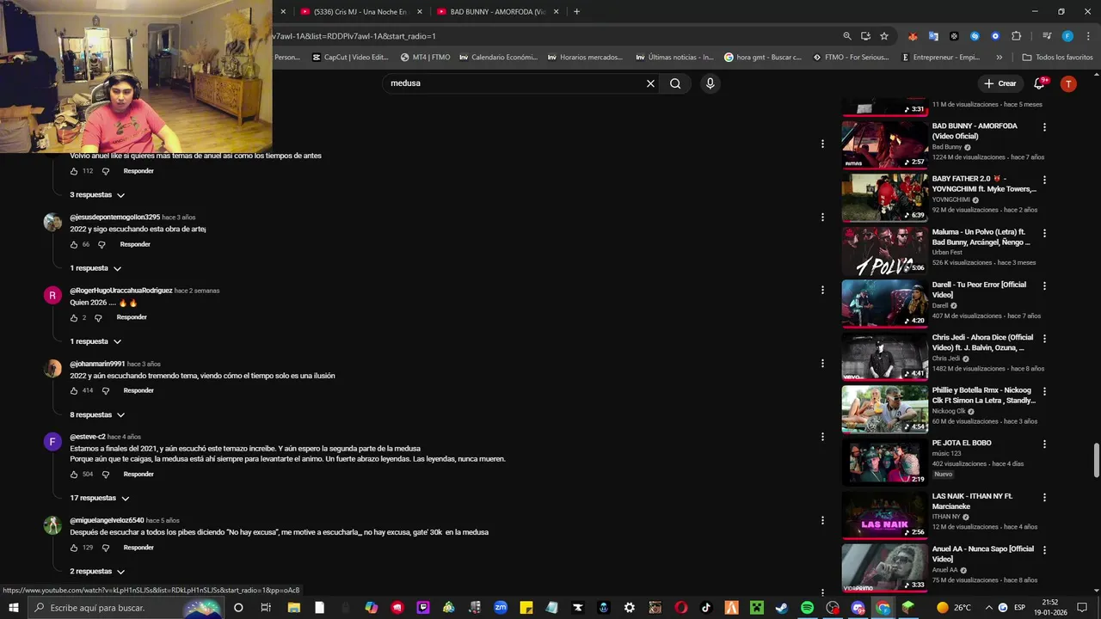Open 'Anuel AA - Nunca Sapo' video title
This screenshot has height=619, width=1101.
pyautogui.click(x=983, y=554)
